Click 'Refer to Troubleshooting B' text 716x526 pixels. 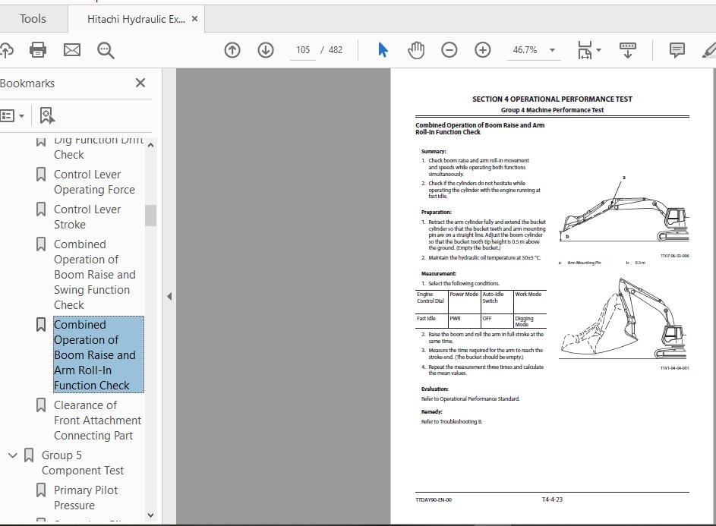pyautogui.click(x=452, y=421)
